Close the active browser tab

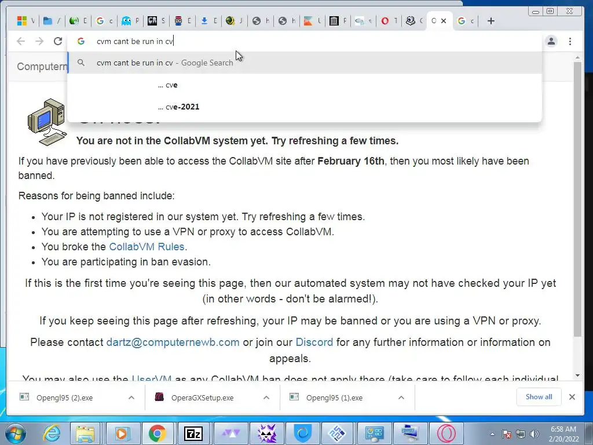click(x=444, y=21)
